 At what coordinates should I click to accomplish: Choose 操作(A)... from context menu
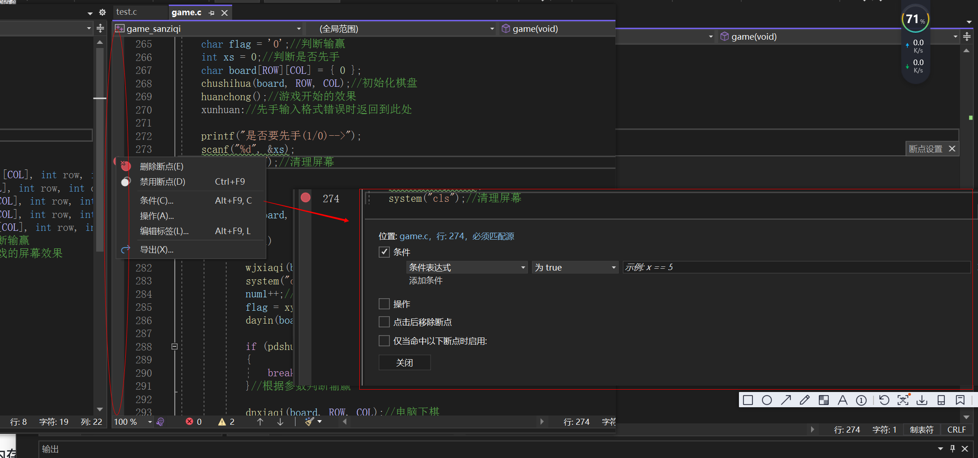click(191, 216)
